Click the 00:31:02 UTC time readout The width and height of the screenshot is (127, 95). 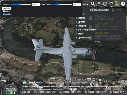pos(11,90)
